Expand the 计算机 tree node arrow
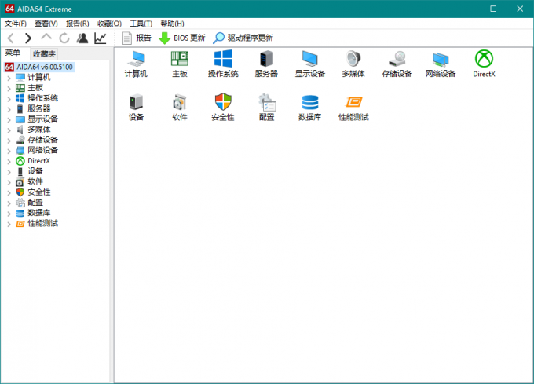 tap(9, 78)
